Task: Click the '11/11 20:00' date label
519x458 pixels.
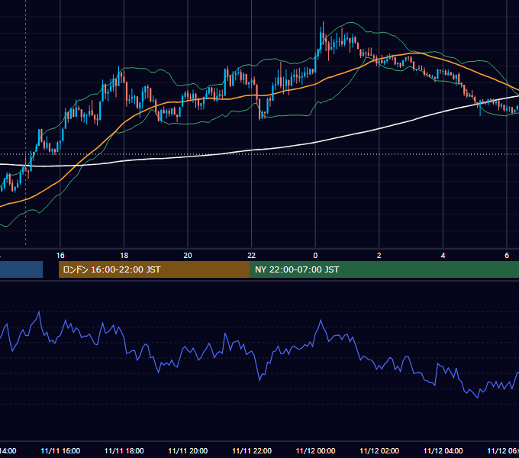Action: 188,450
